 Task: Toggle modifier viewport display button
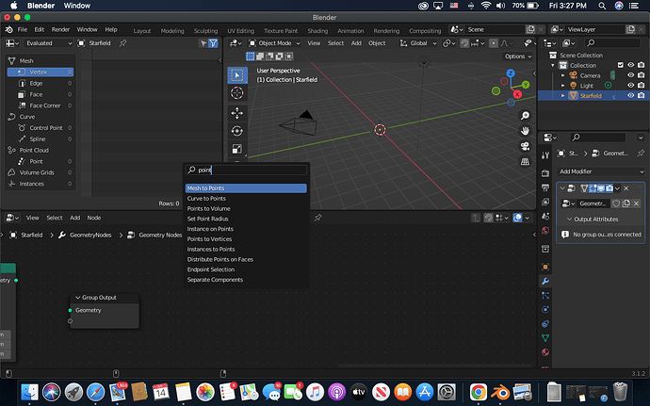(601, 188)
